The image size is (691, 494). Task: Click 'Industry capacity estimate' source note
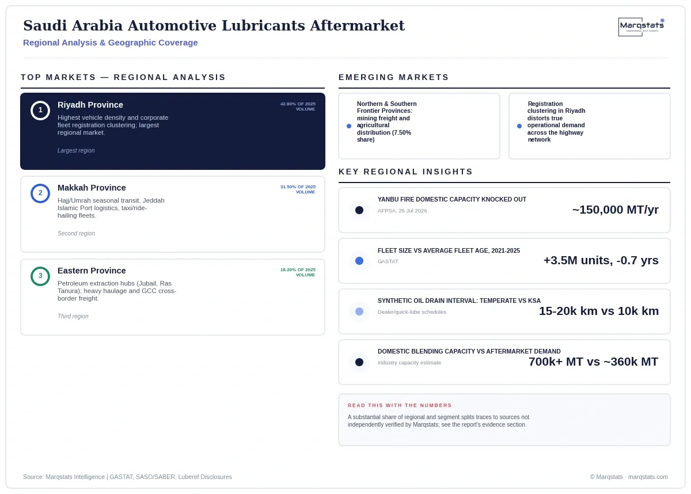click(409, 363)
